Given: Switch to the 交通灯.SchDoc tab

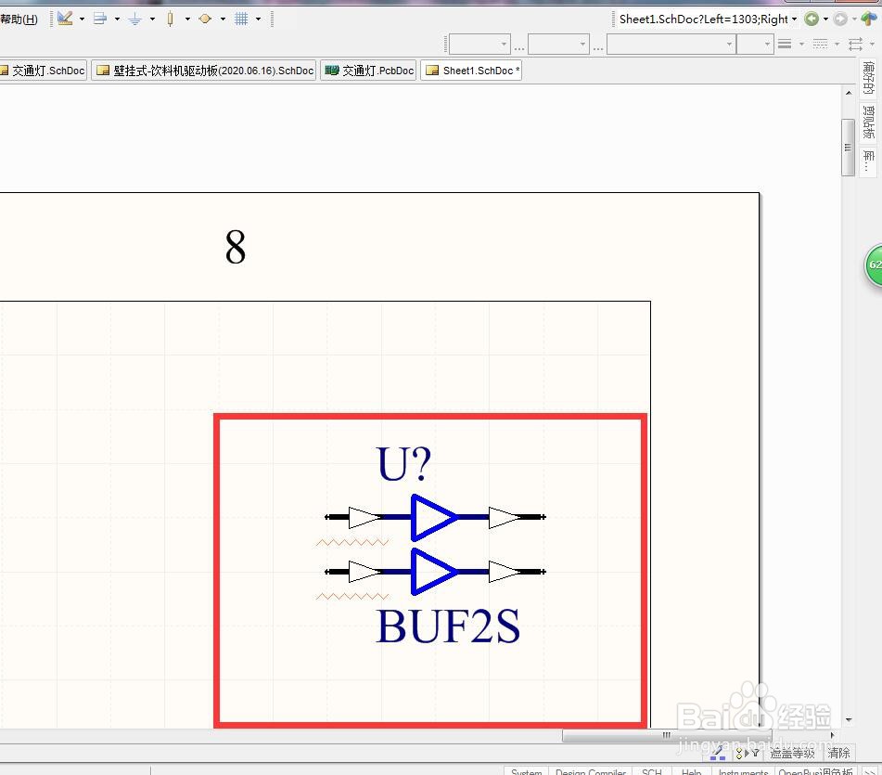Looking at the screenshot, I should (43, 71).
